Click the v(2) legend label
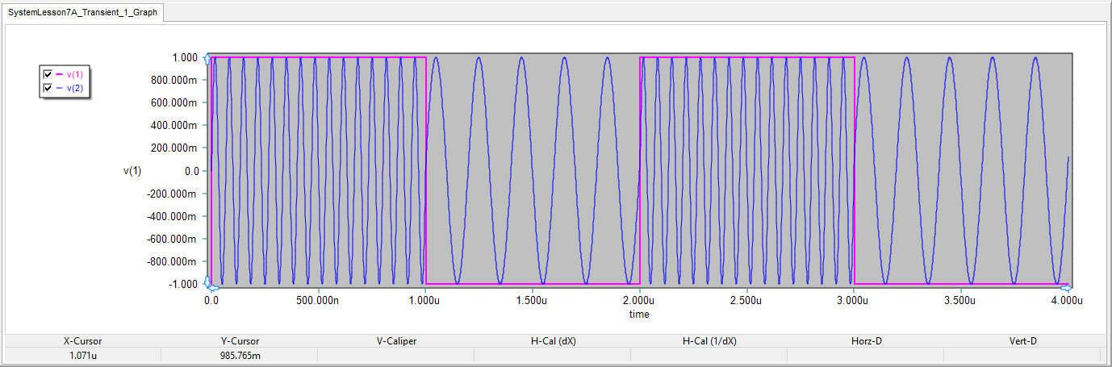This screenshot has width=1112, height=367. coord(74,88)
